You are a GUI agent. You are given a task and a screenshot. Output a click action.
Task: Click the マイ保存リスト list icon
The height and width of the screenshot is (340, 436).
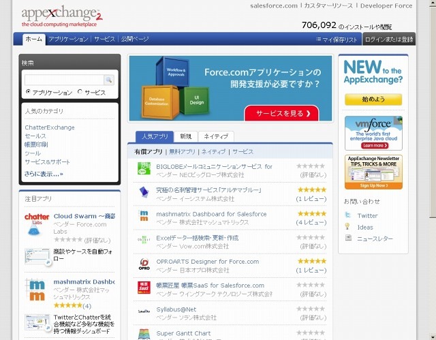click(319, 40)
